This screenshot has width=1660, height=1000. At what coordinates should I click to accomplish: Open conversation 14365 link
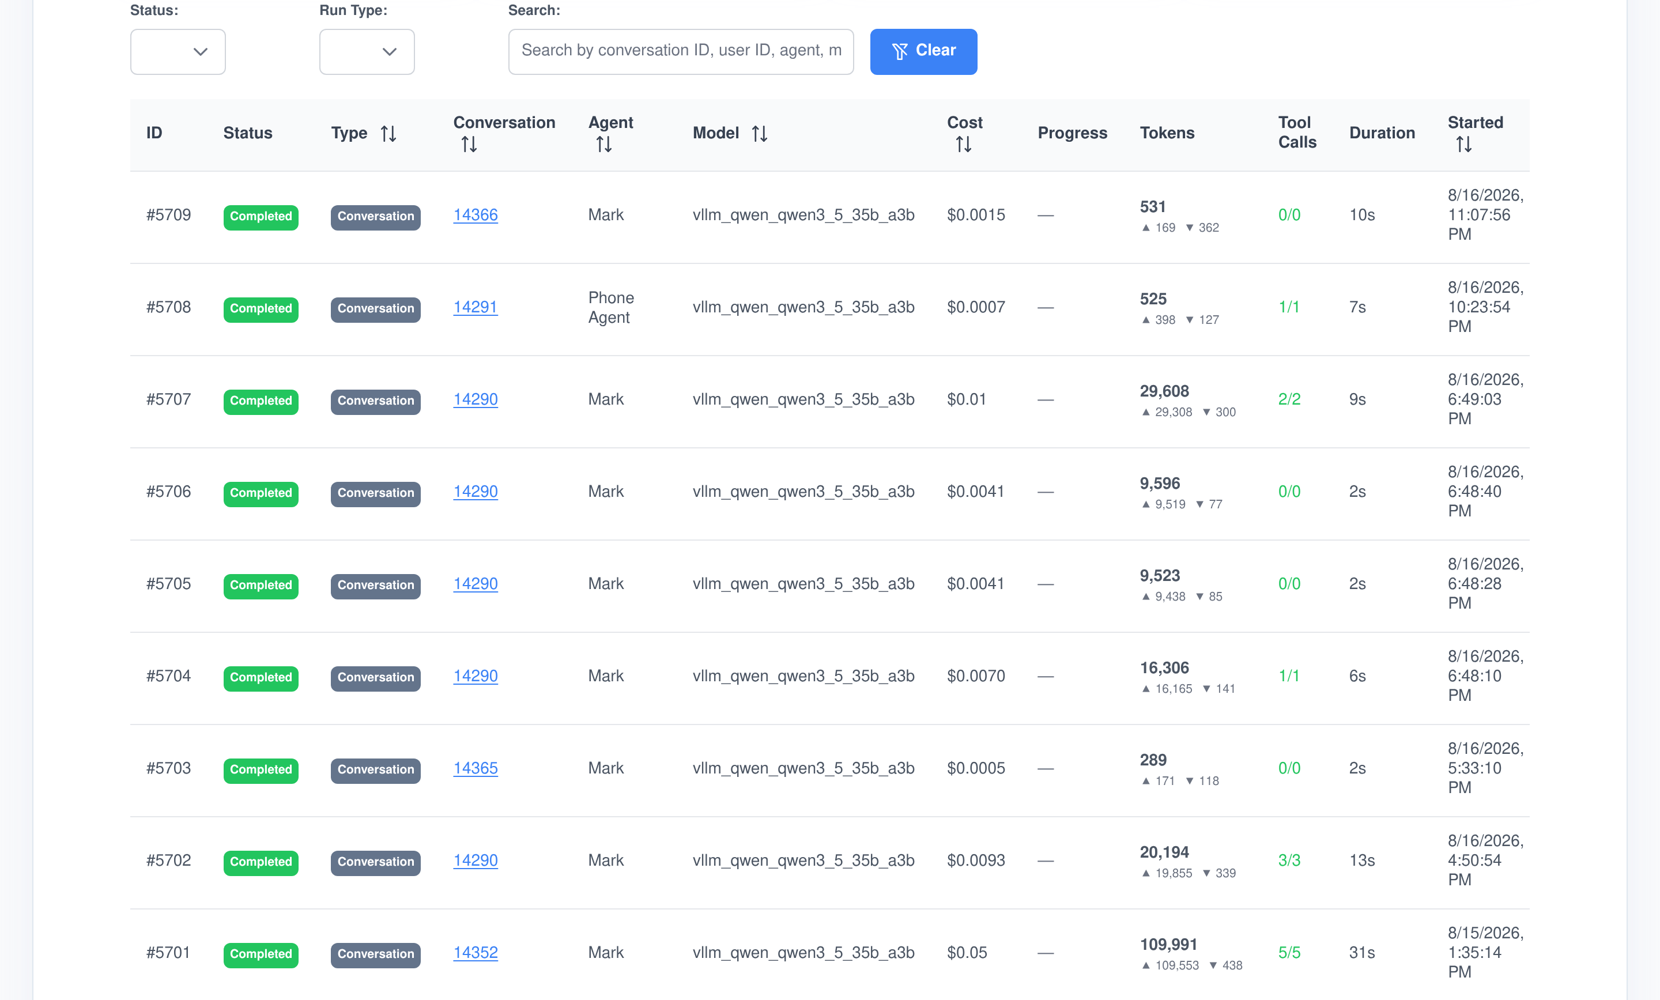[476, 769]
